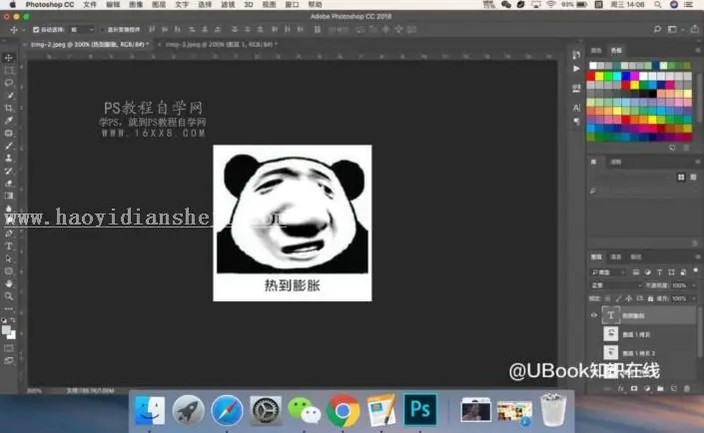Select the Pen tool

point(9,233)
